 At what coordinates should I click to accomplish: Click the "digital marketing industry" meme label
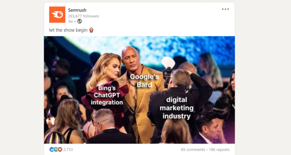[x=176, y=108]
